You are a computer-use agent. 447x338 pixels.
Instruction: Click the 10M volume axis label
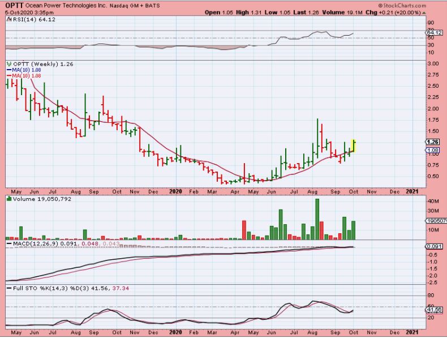coord(433,230)
